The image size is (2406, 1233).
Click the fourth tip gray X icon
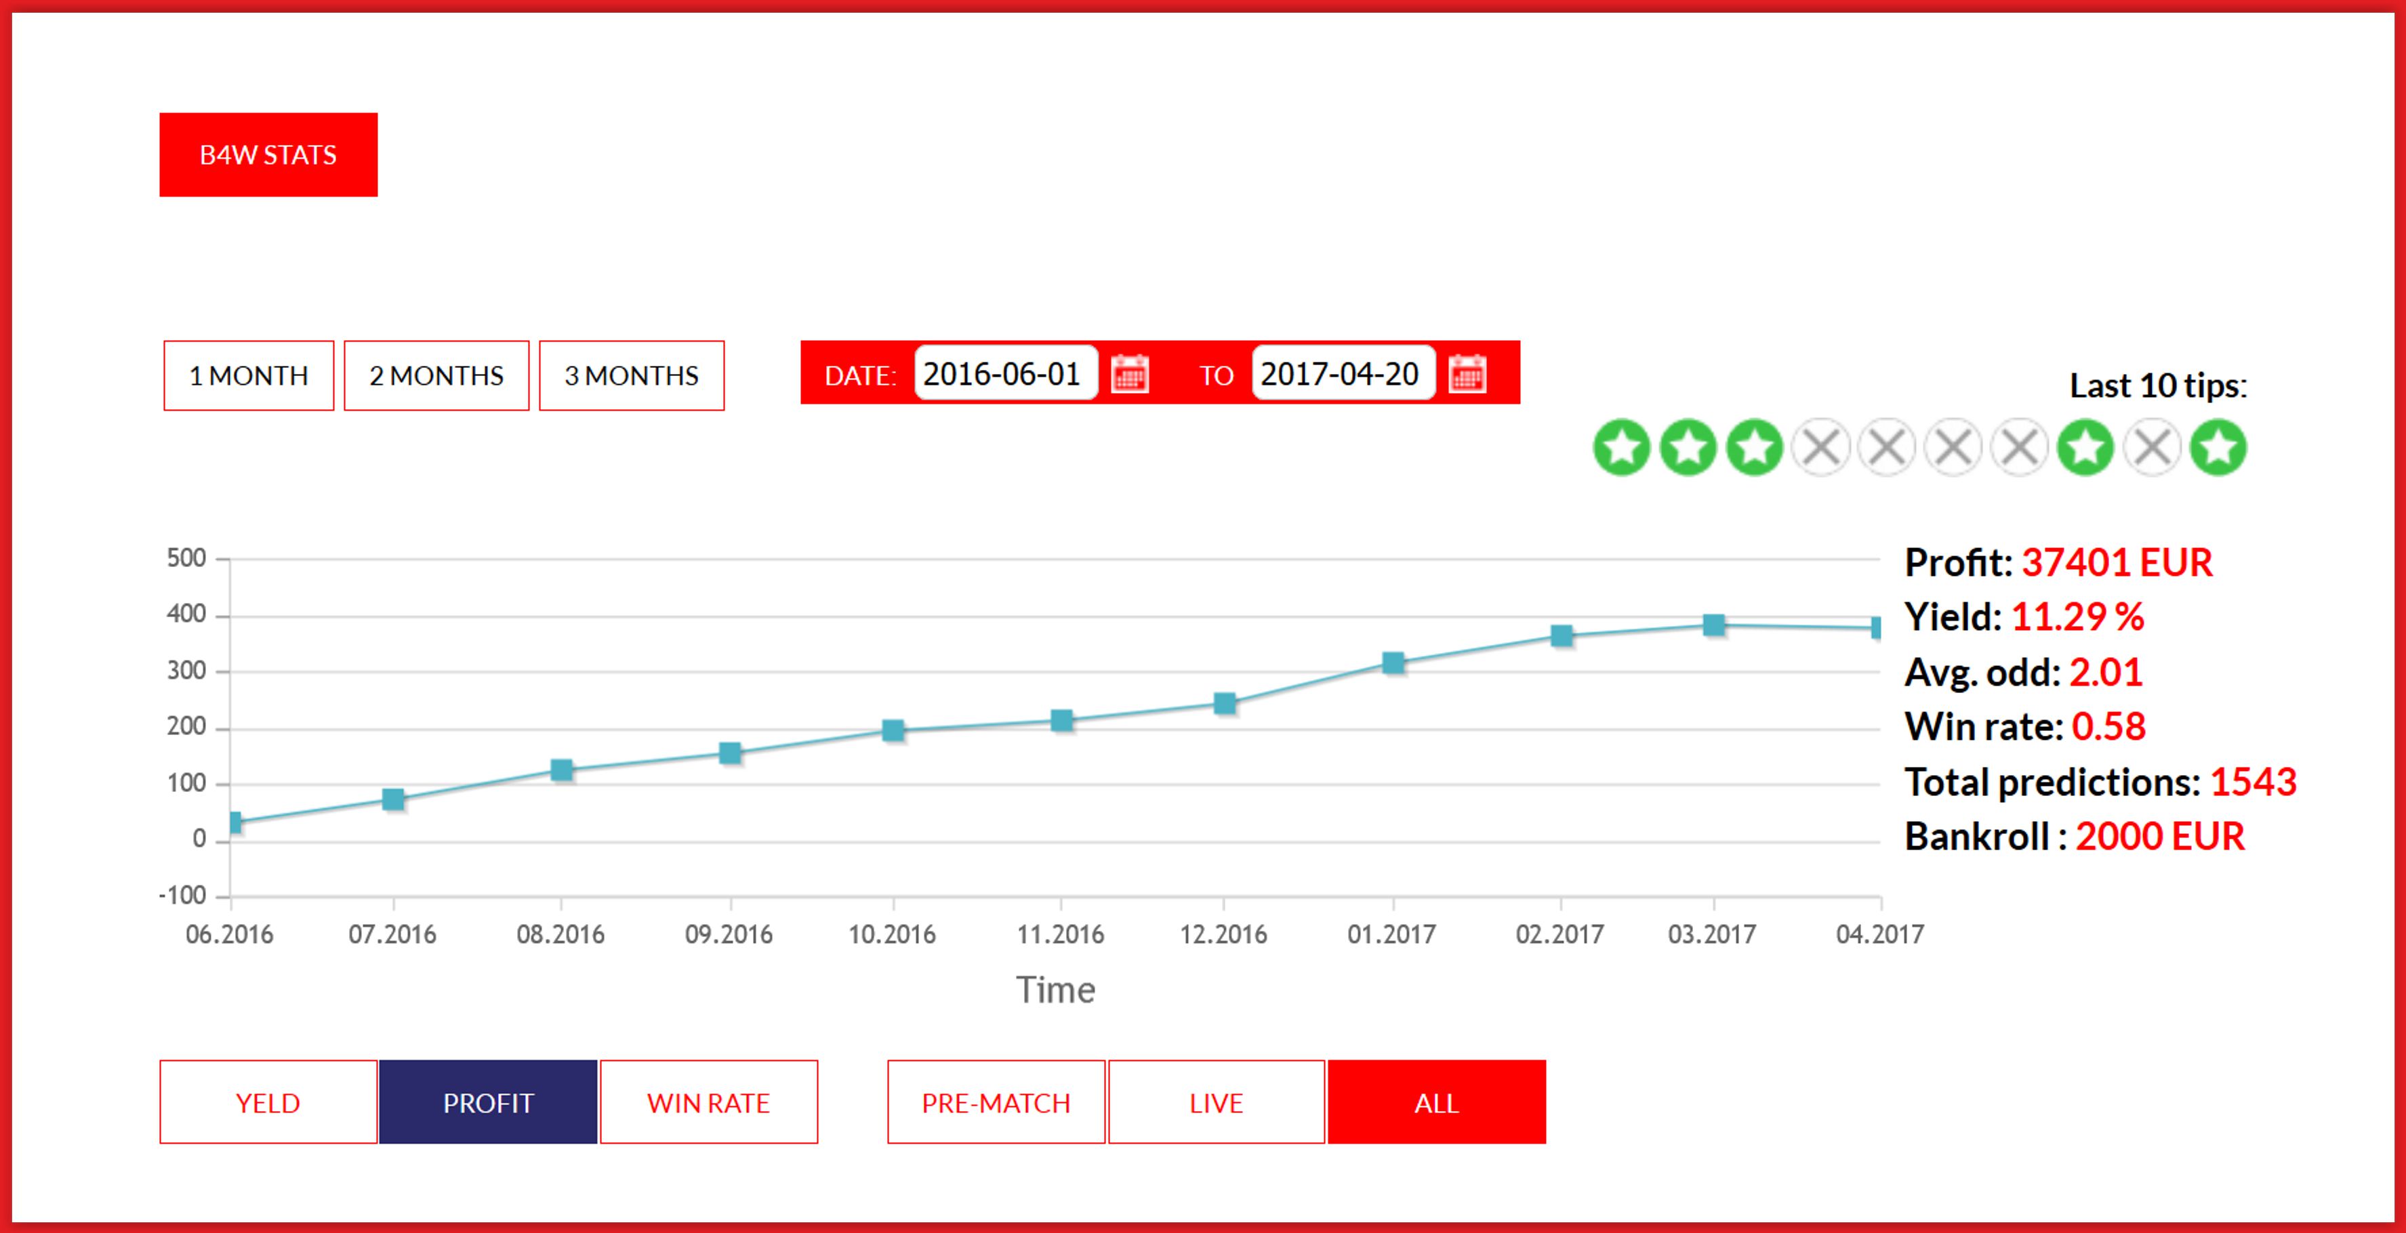[1821, 447]
